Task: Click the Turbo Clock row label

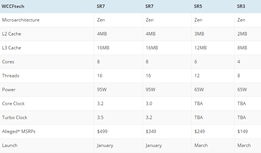Action: [x=14, y=118]
